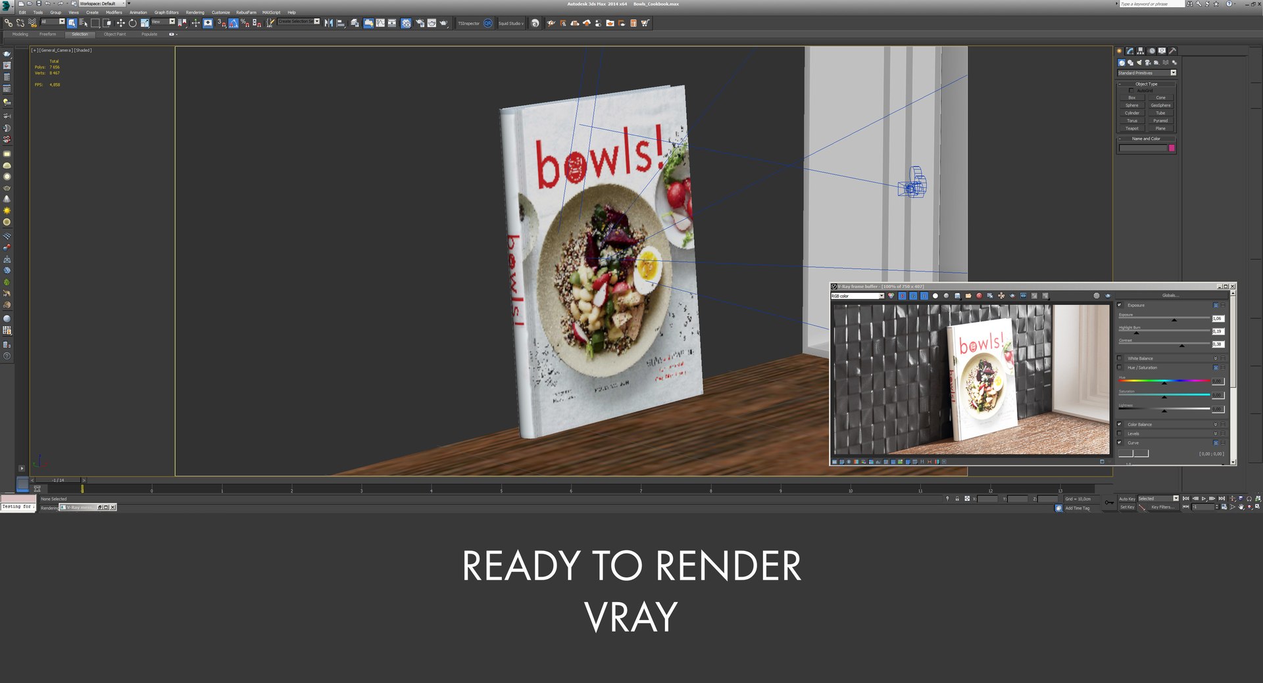Open the Mirror tool

pyautogui.click(x=329, y=23)
